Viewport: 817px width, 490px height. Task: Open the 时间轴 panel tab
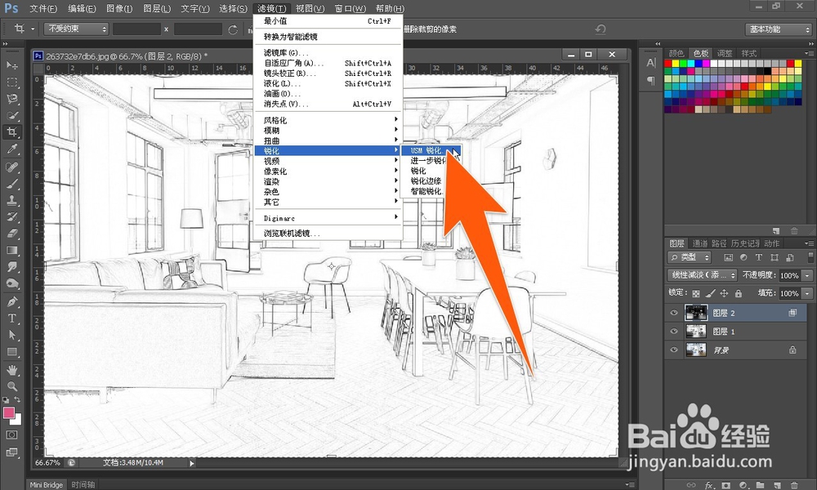tap(83, 485)
